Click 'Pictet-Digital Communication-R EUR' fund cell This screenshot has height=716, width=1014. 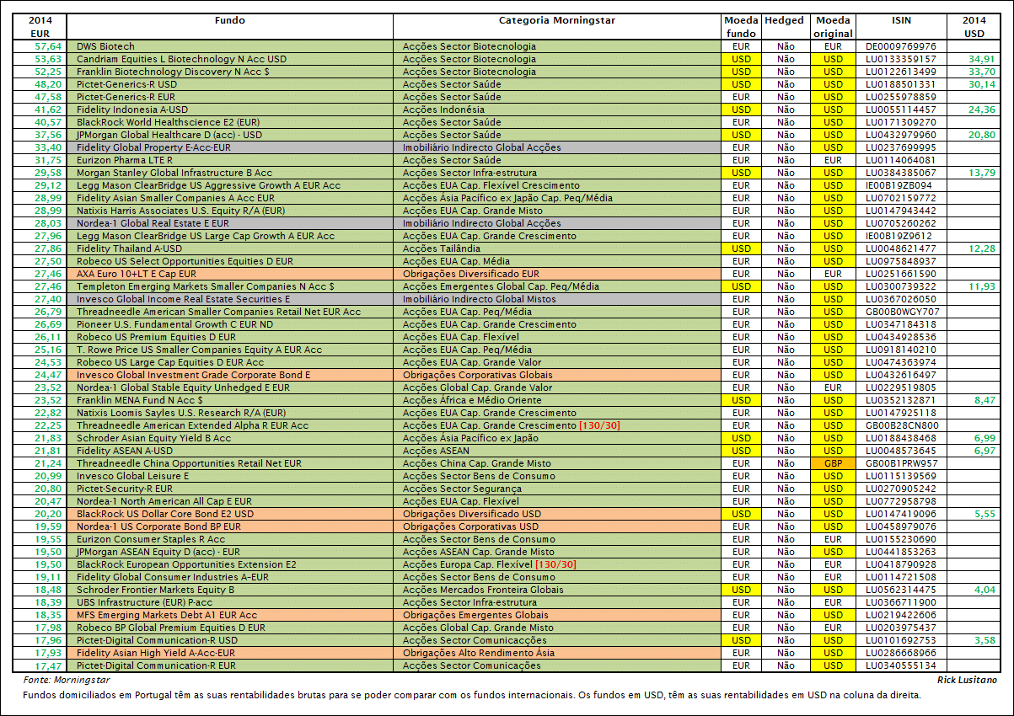(x=230, y=665)
